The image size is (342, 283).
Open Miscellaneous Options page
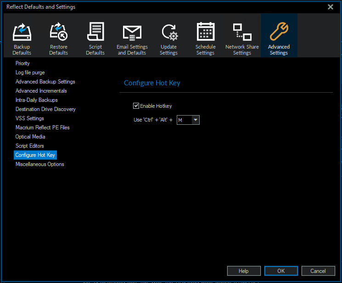39,164
